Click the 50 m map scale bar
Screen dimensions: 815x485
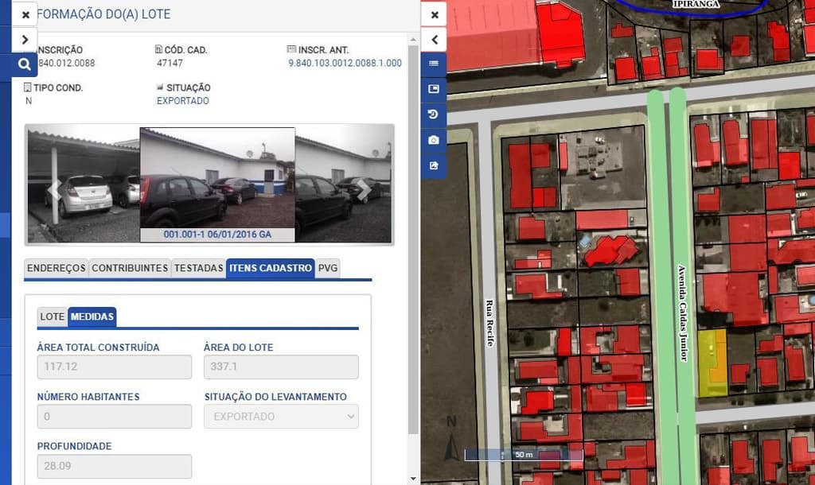[524, 455]
